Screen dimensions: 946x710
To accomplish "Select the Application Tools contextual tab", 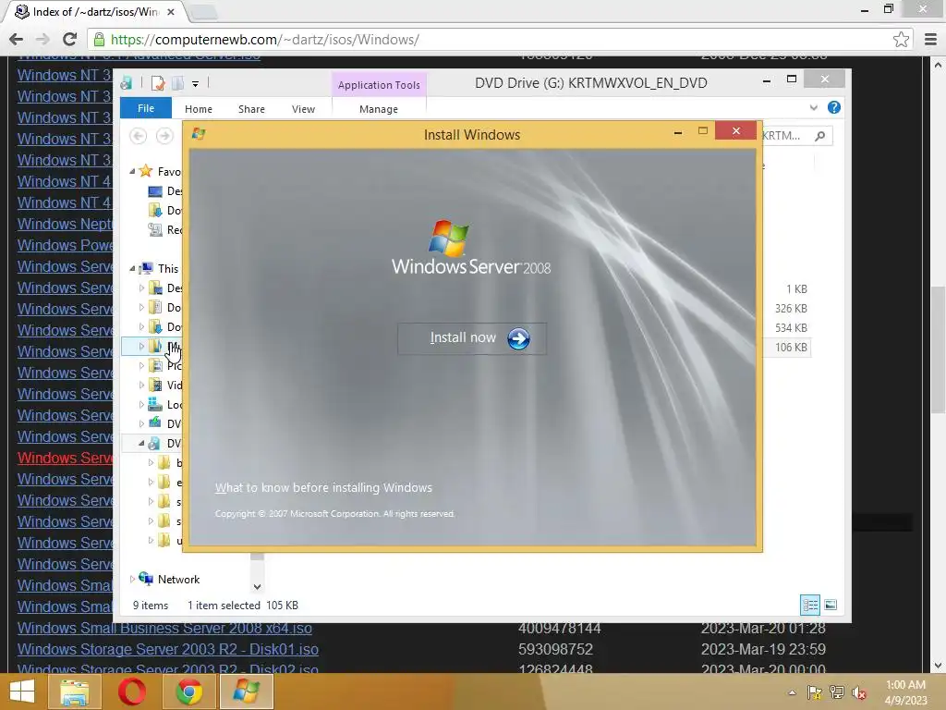I will coord(378,85).
